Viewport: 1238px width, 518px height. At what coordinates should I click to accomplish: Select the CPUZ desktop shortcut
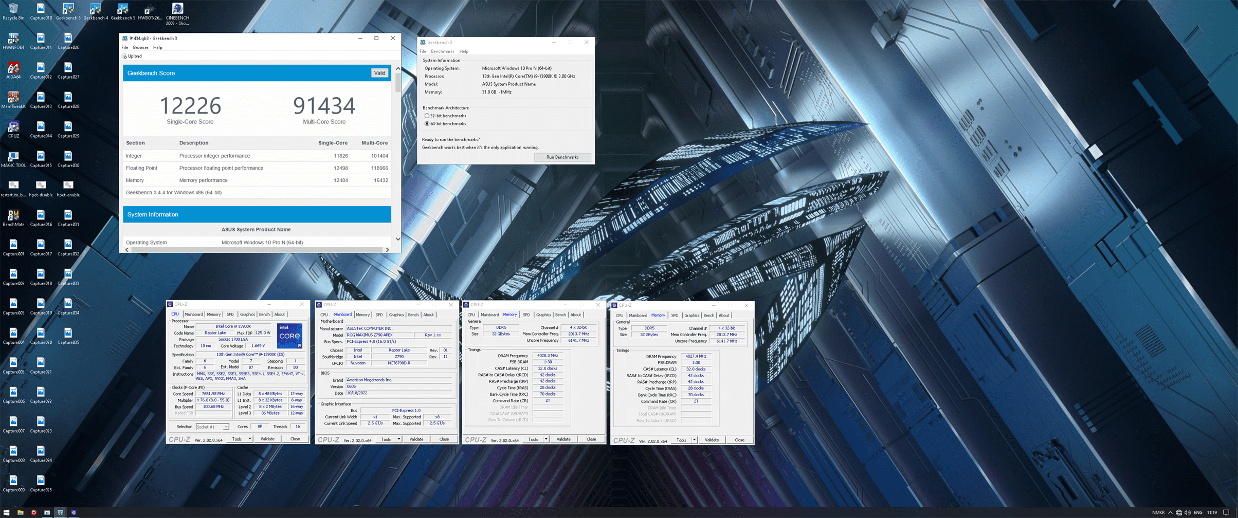tap(13, 129)
